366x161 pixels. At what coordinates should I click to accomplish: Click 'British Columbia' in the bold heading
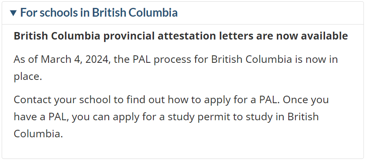[x=57, y=36]
